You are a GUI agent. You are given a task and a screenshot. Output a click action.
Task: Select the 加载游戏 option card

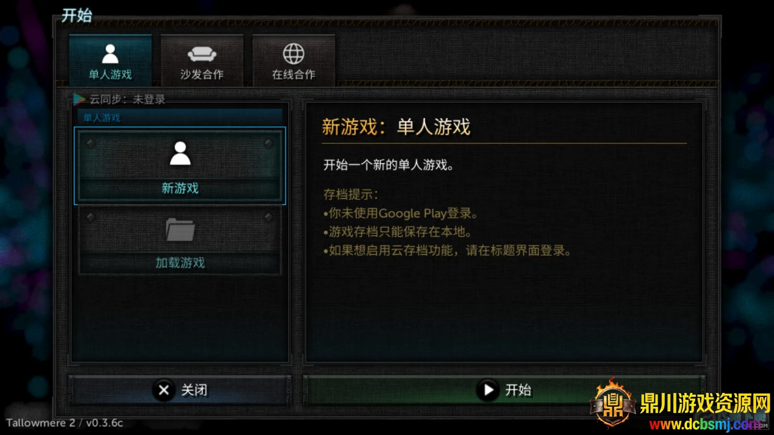(180, 241)
